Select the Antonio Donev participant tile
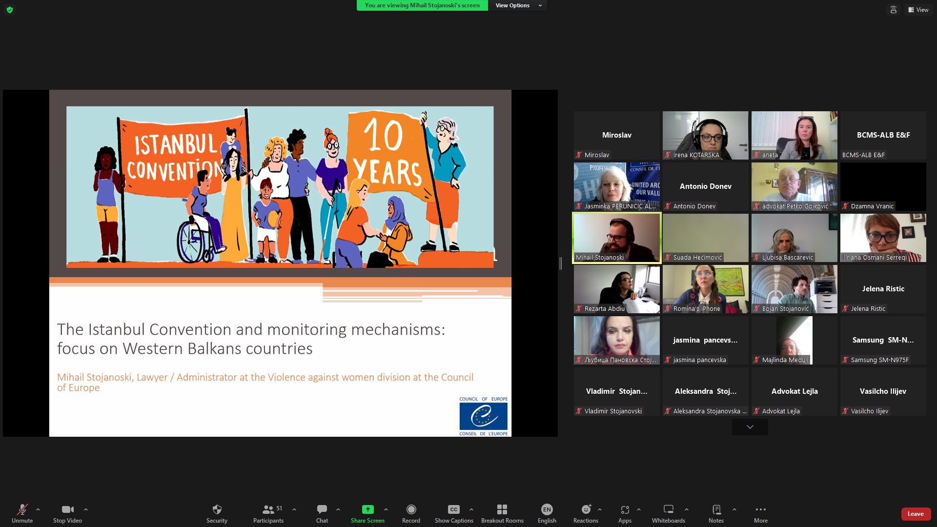The image size is (937, 527). tap(706, 186)
